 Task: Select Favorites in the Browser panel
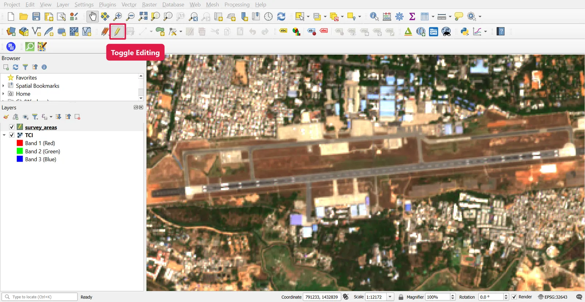(x=26, y=78)
